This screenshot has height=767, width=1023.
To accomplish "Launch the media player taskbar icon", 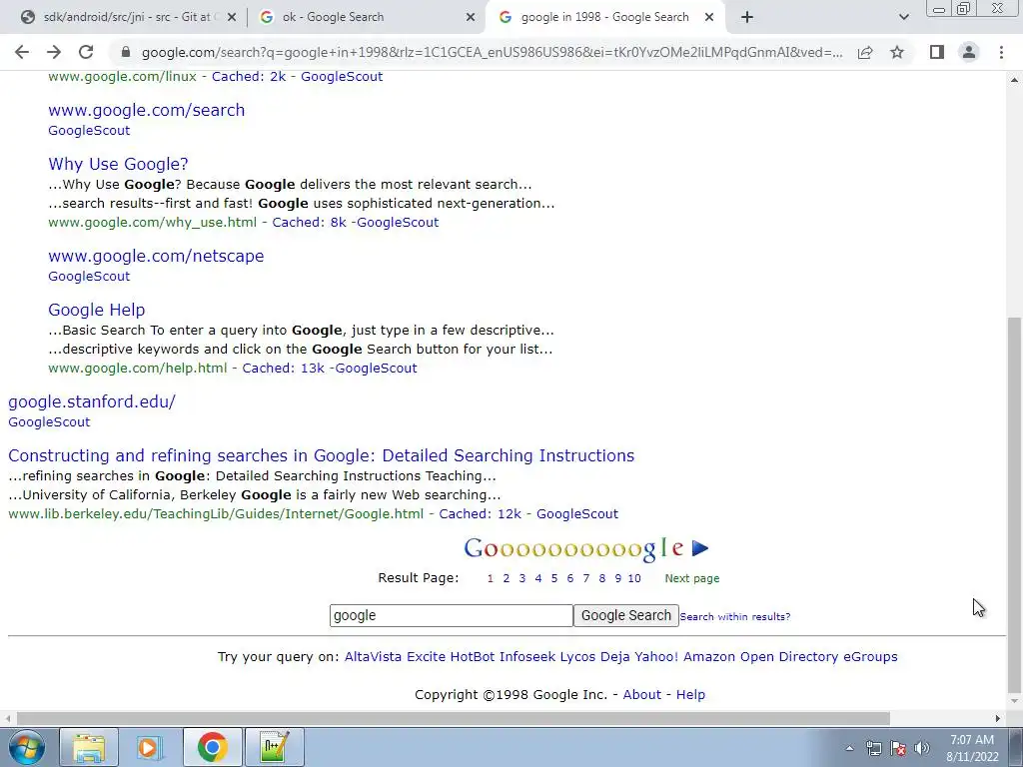I will tap(150, 747).
